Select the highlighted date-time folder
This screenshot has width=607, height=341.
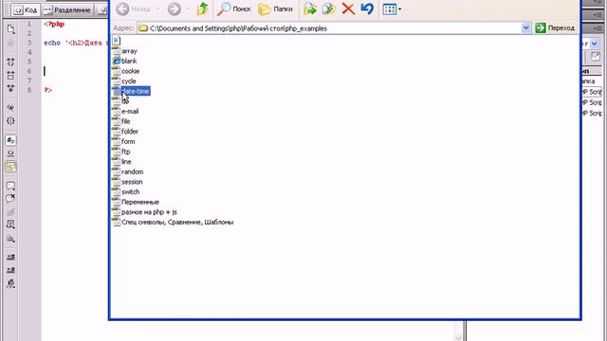pos(131,91)
